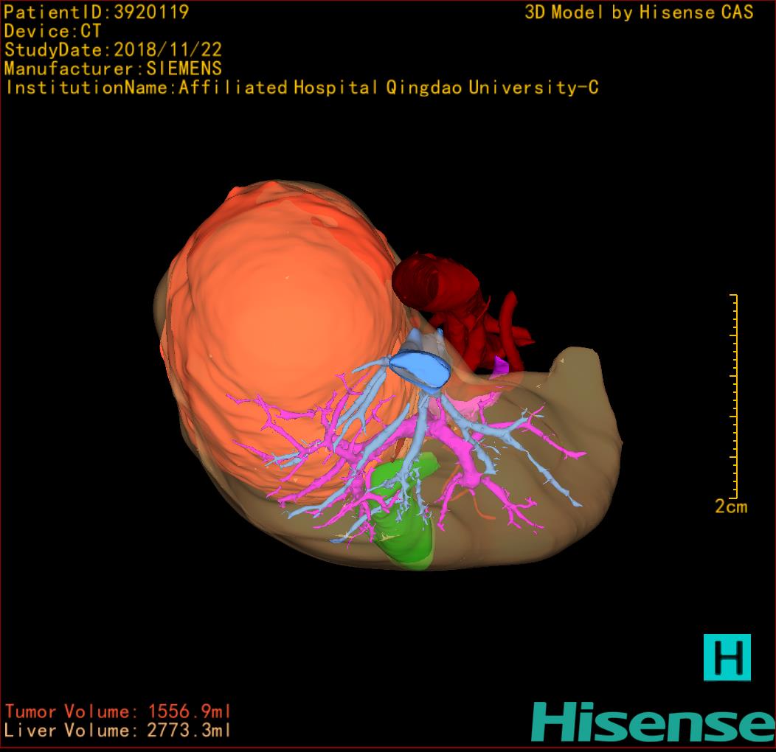The image size is (776, 752).
Task: Click the 2cm scale label
Action: (x=730, y=506)
